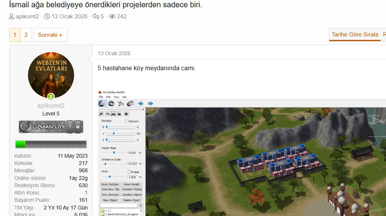Image resolution: width=386 pixels, height=216 pixels.
Task: Click the replies arrow icon beside 5
Action: click(96, 16)
